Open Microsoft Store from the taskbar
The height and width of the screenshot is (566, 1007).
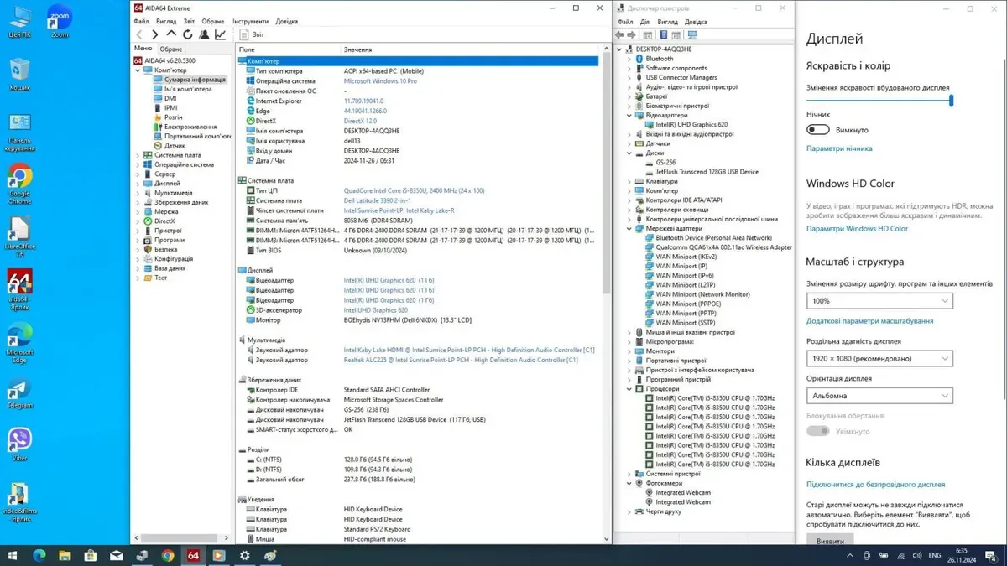pyautogui.click(x=90, y=555)
